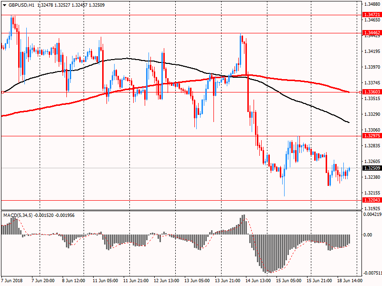Image resolution: width=382 pixels, height=286 pixels.
Task: Click the 8 Jun 12:00 time label
Action: [x=74, y=281]
